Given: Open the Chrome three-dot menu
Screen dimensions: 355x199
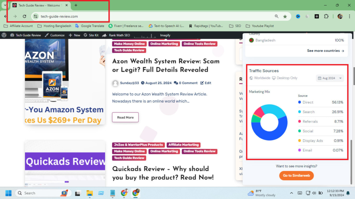Looking at the screenshot, I should [x=349, y=16].
